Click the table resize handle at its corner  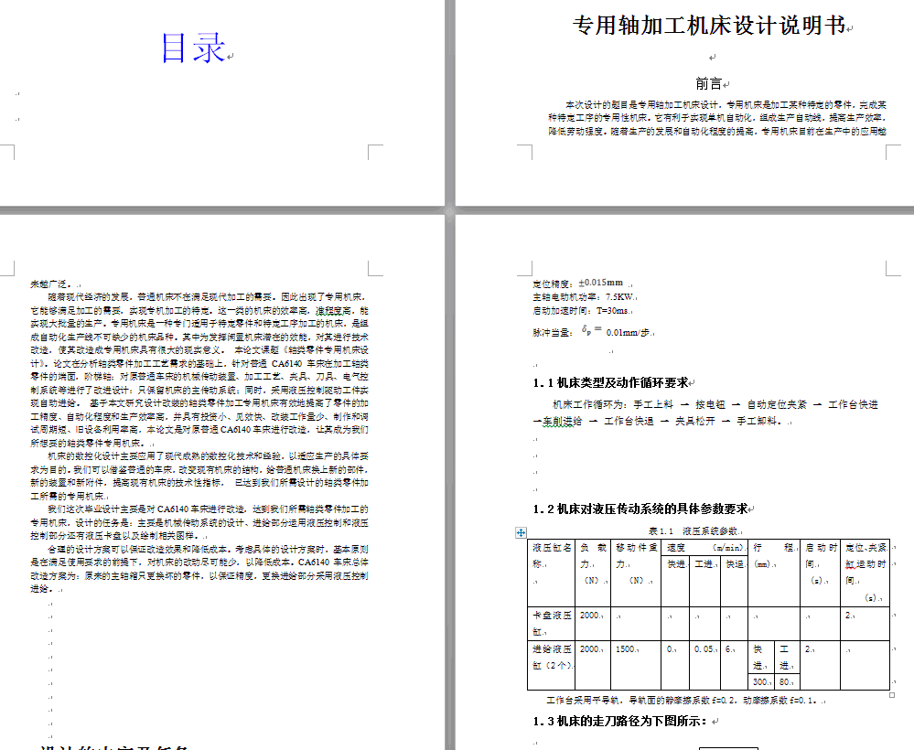tap(892, 694)
